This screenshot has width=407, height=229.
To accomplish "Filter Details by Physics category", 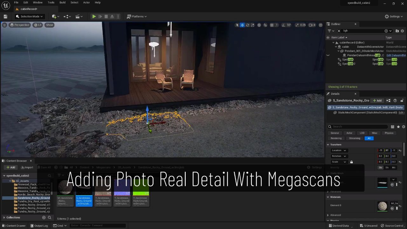I will coord(389,133).
